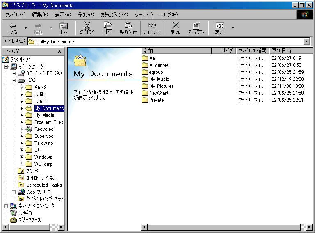Click the 戻る (Back) toolbar button
This screenshot has width=315, height=233.
(13, 29)
